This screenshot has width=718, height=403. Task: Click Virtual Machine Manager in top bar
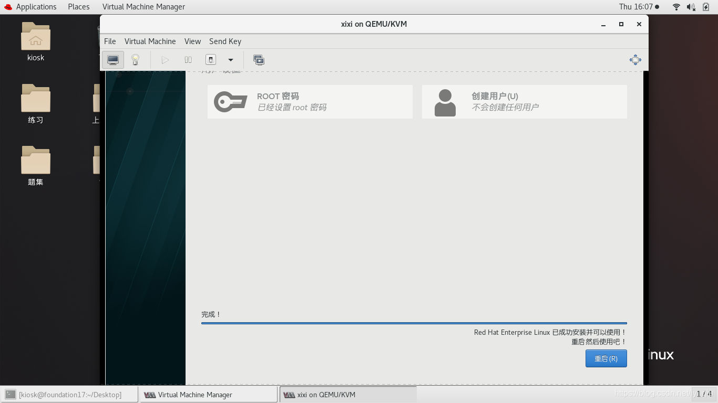coord(143,7)
